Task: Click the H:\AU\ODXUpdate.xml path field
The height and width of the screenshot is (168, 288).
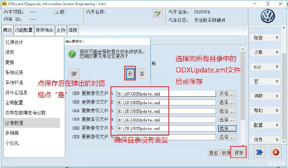Action: coord(166,94)
